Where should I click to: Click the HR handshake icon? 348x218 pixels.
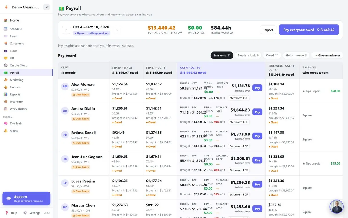pyautogui.click(x=6, y=58)
